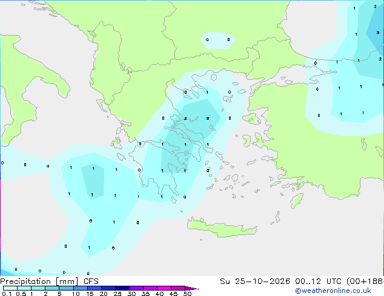Select the legend swatch between 20 and 25
The image size is (384, 296).
[x=108, y=288]
